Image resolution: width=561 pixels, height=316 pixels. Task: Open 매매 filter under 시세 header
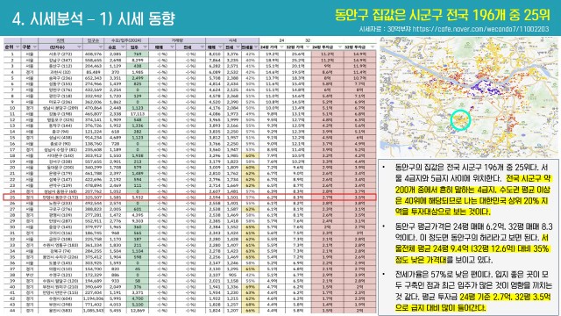220,47
